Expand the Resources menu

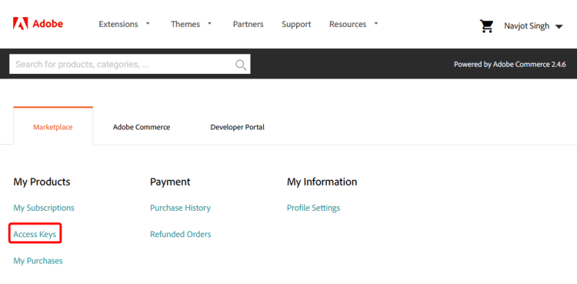(354, 25)
